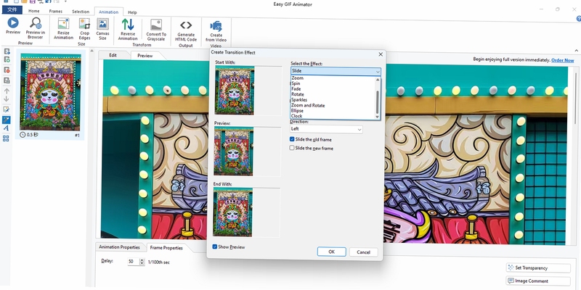This screenshot has width=581, height=290.
Task: Choose Clock from the effect list
Action: click(x=296, y=116)
